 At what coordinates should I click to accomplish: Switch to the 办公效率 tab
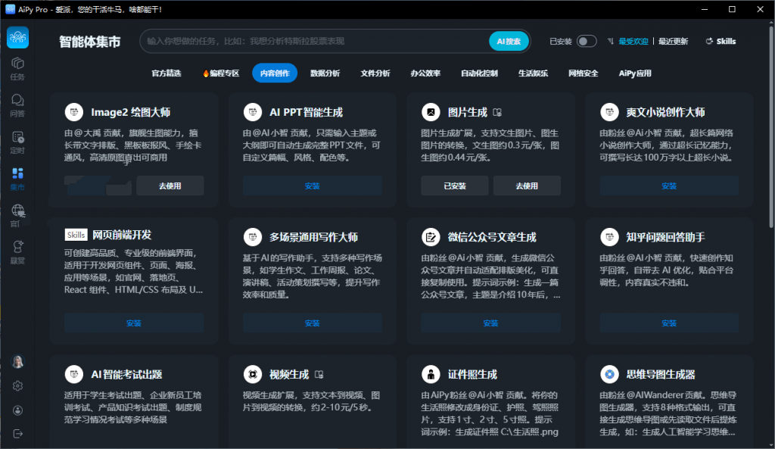[425, 73]
